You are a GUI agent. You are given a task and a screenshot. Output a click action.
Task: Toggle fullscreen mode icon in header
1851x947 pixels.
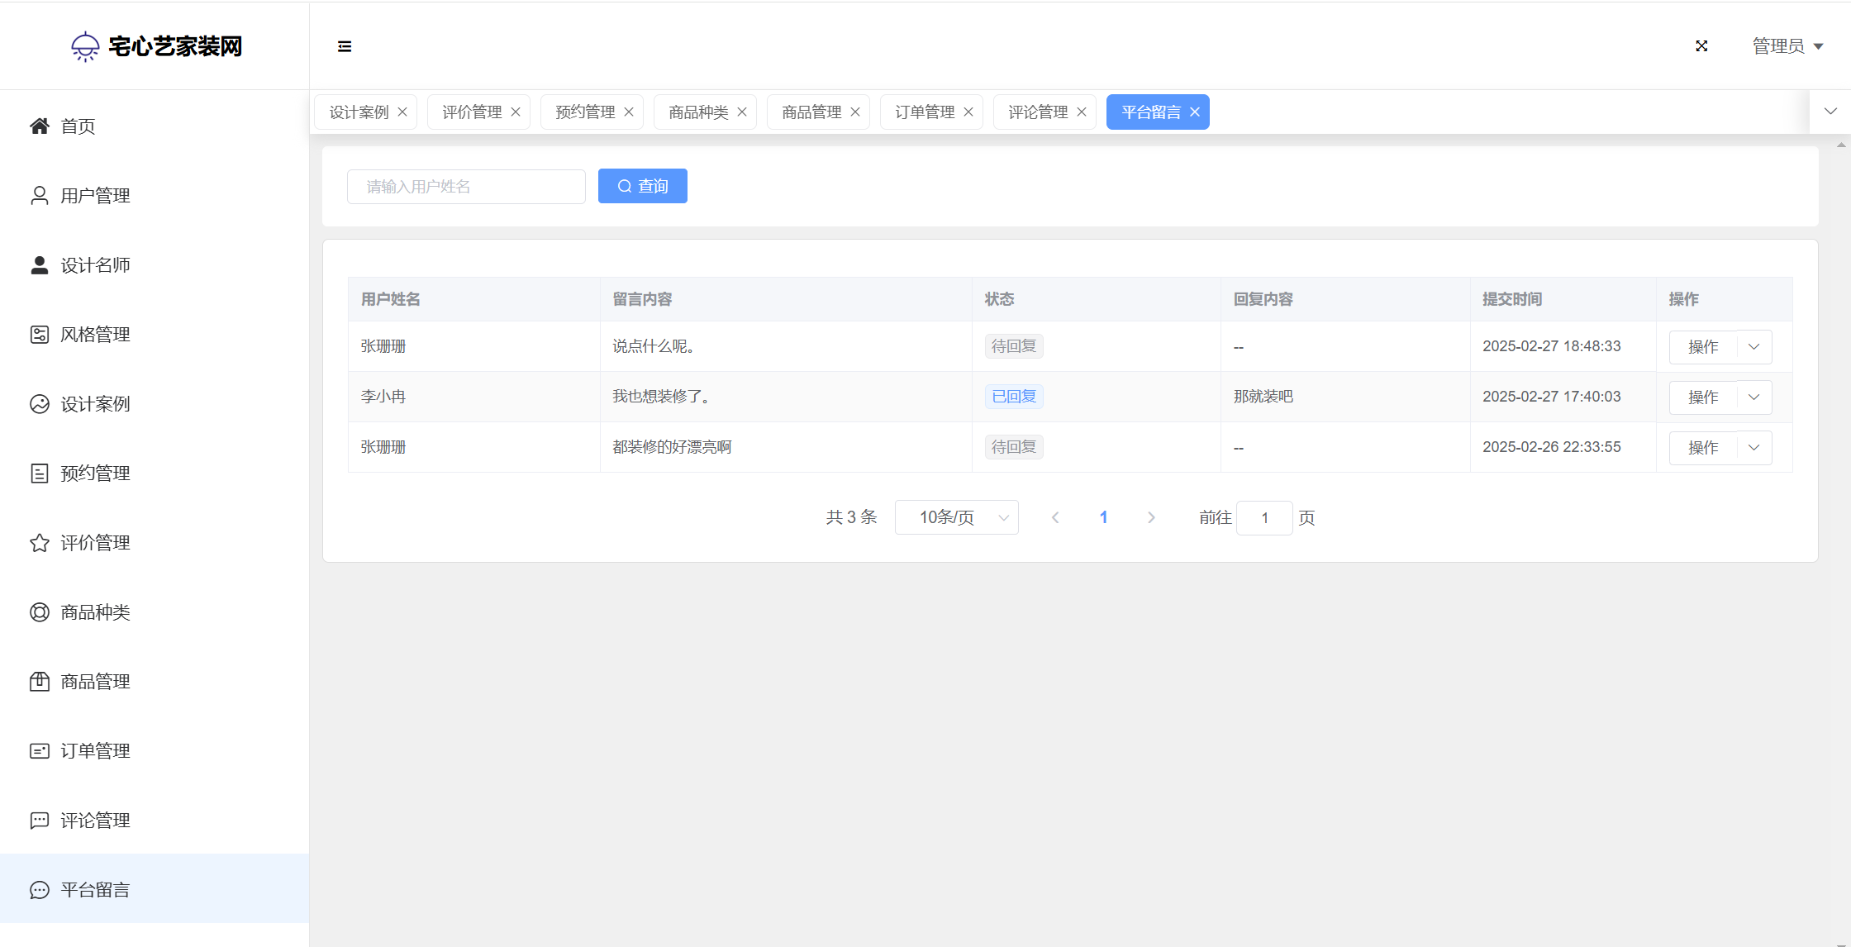pos(1701,46)
